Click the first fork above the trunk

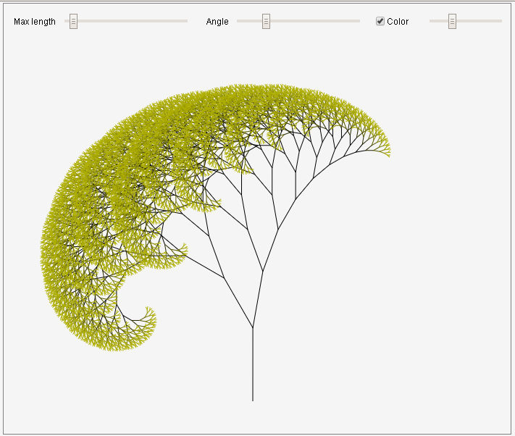coord(253,328)
